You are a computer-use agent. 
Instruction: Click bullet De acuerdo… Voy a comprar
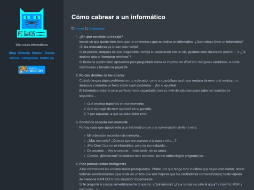(x=128, y=151)
